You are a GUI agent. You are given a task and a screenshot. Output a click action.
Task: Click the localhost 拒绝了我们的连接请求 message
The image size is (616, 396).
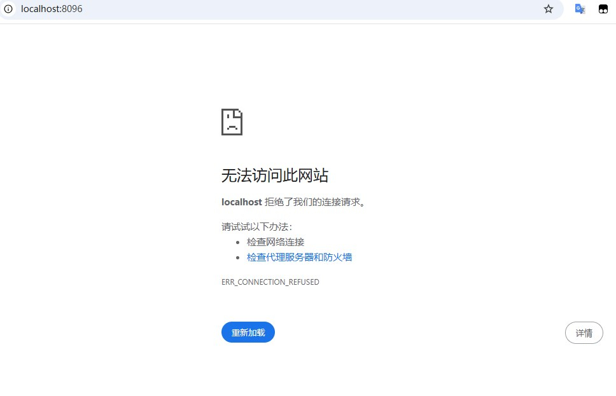[294, 202]
